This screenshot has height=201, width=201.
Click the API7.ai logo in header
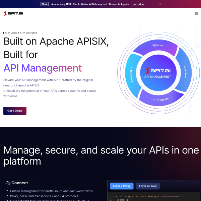[13, 13]
